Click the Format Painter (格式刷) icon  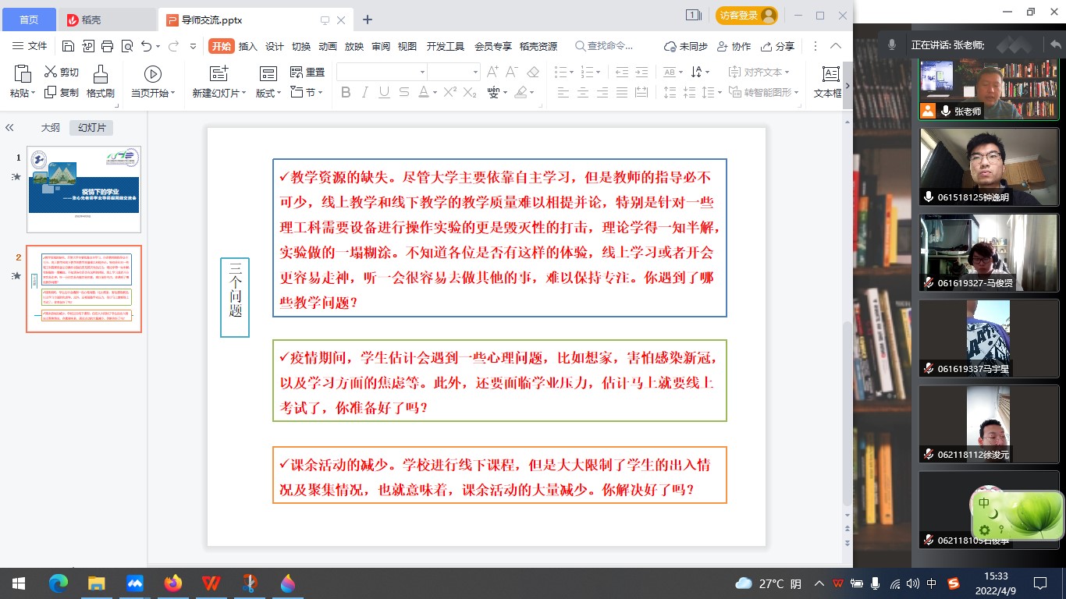tap(100, 74)
